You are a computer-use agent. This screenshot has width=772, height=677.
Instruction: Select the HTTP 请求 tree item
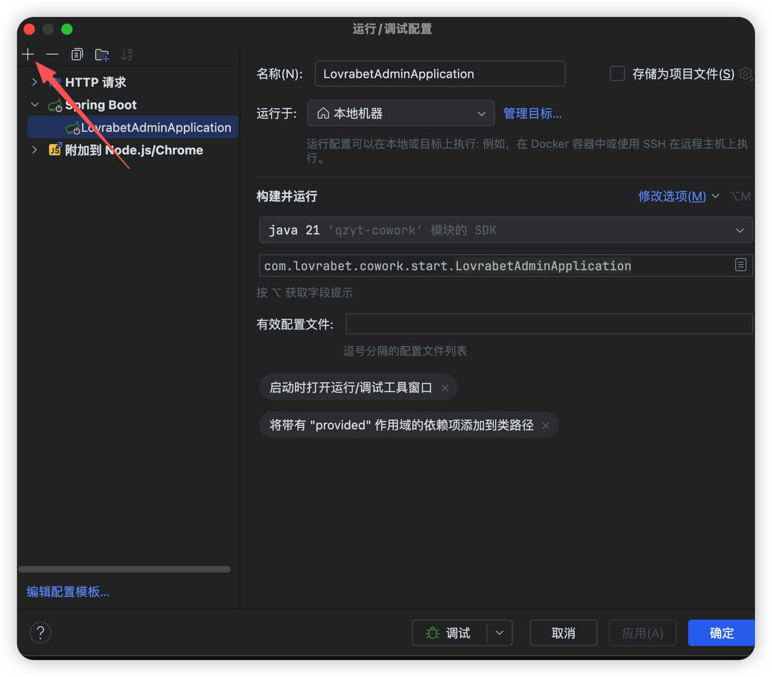click(x=95, y=82)
